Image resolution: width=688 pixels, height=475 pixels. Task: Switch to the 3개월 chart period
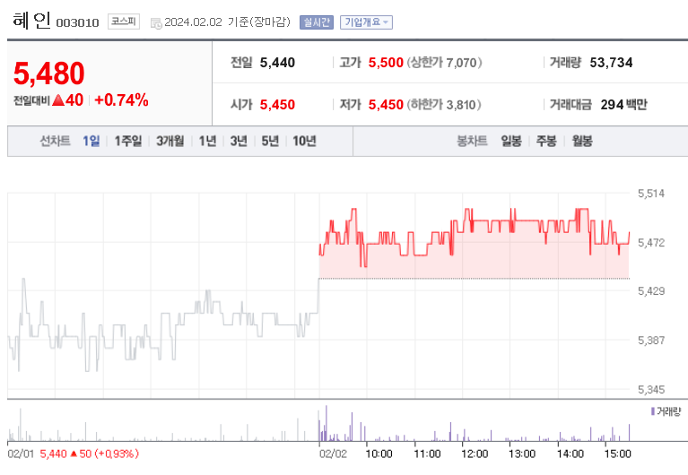point(170,141)
